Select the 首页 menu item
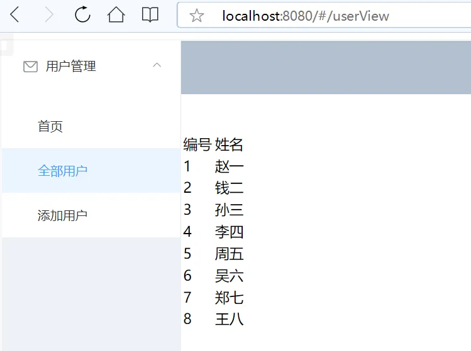 pyautogui.click(x=91, y=126)
